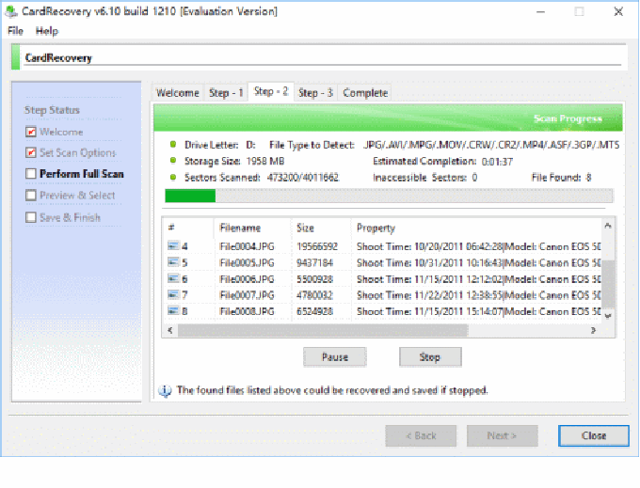Click the Next button

[x=502, y=436]
